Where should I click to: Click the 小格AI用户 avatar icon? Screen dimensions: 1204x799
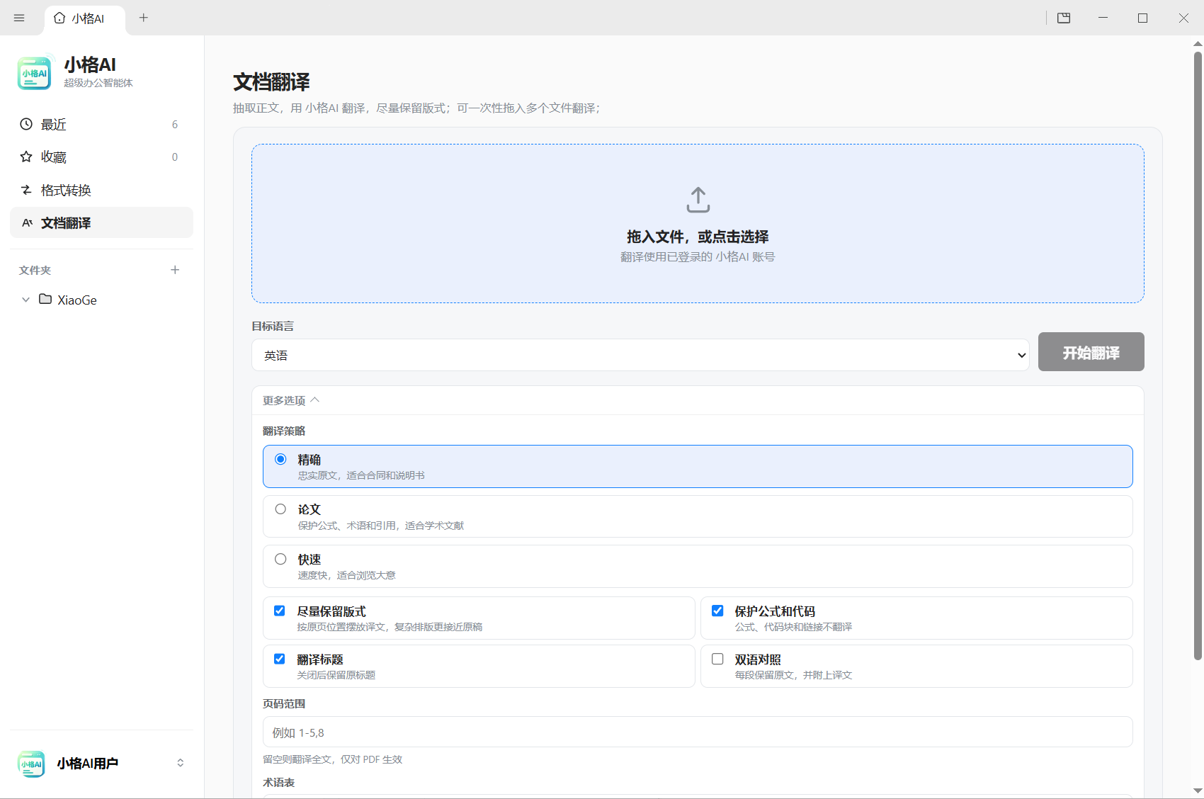coord(31,764)
